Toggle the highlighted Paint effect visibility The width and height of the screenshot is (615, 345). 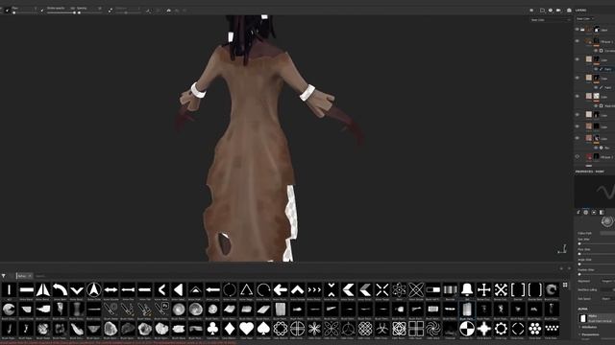pyautogui.click(x=596, y=69)
